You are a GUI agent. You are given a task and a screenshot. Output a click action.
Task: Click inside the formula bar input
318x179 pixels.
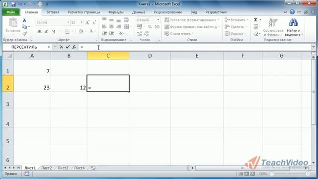tap(195, 47)
